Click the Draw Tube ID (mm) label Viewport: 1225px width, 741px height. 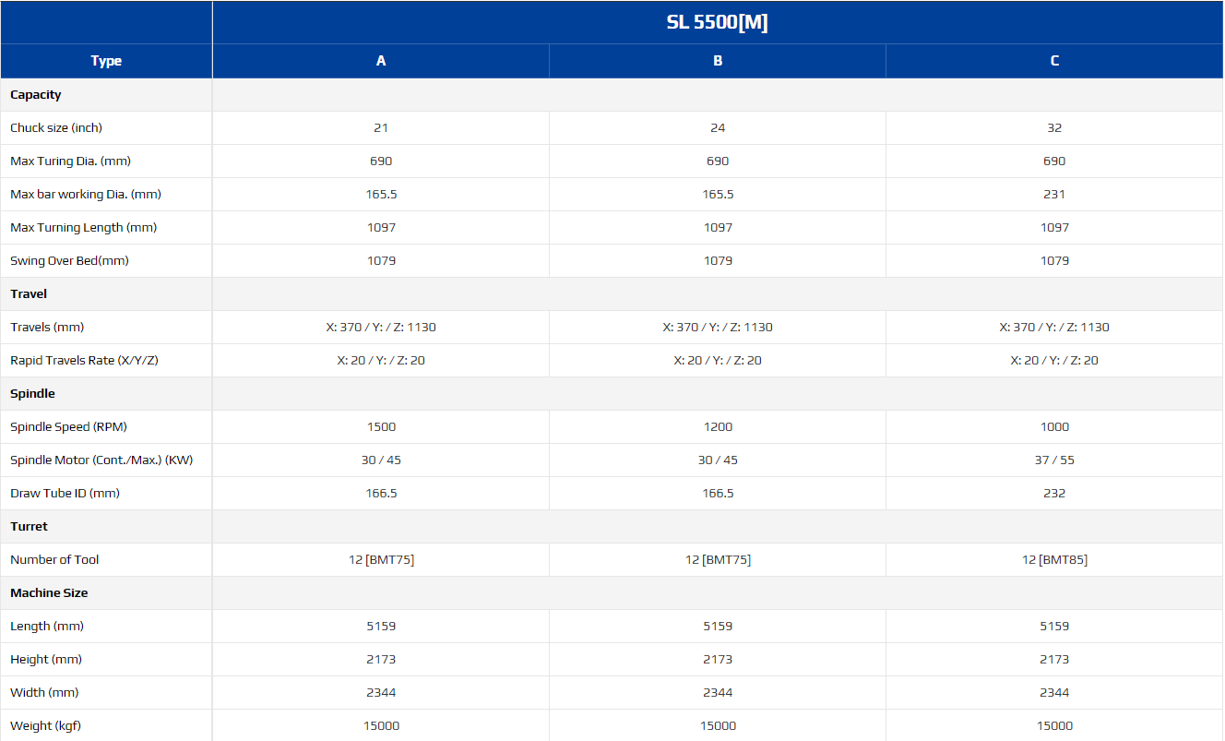pos(65,494)
